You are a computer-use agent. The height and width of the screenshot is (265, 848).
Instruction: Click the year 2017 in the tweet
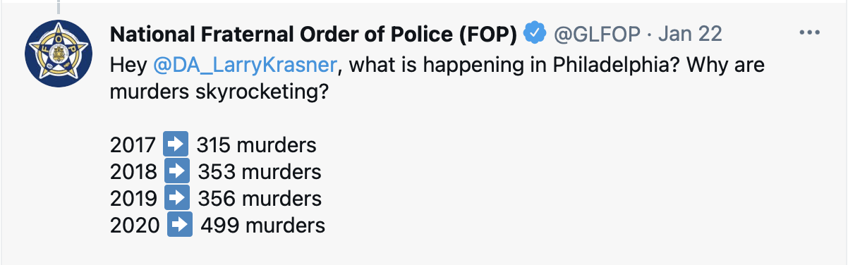coord(133,145)
